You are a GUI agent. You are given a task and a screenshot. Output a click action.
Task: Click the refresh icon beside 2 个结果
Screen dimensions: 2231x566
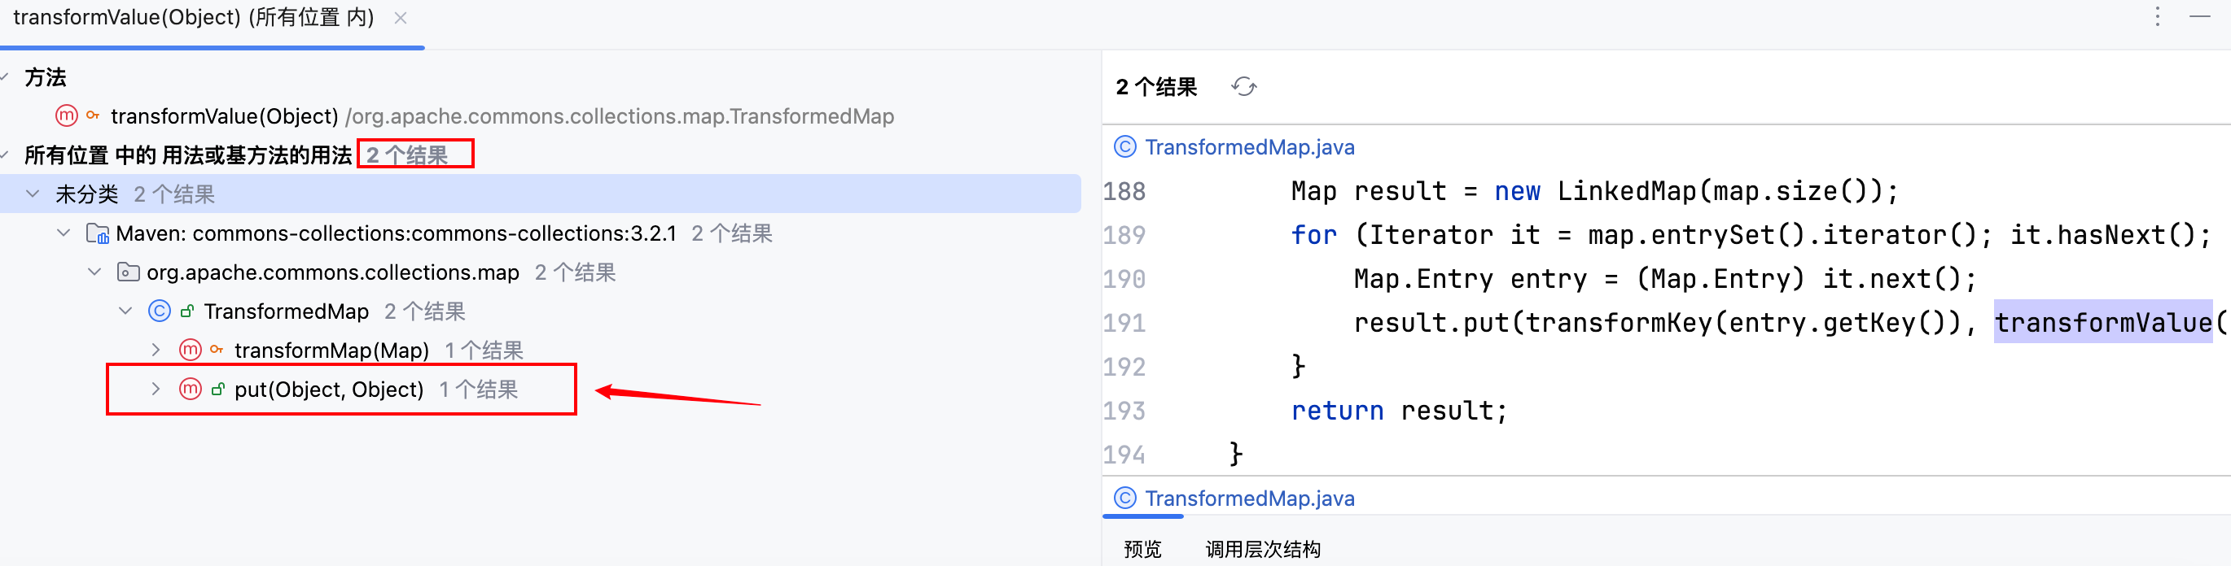tap(1243, 86)
